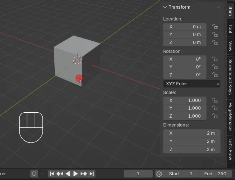
Task: Toggle lock for Rotation Y
Action: click(215, 67)
